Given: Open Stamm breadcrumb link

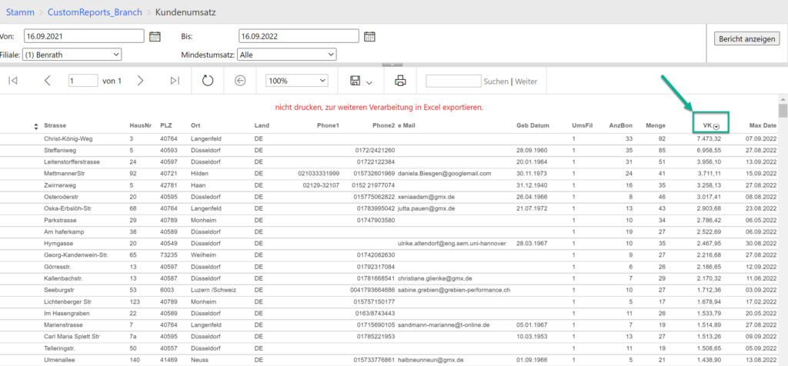Looking at the screenshot, I should pyautogui.click(x=19, y=12).
